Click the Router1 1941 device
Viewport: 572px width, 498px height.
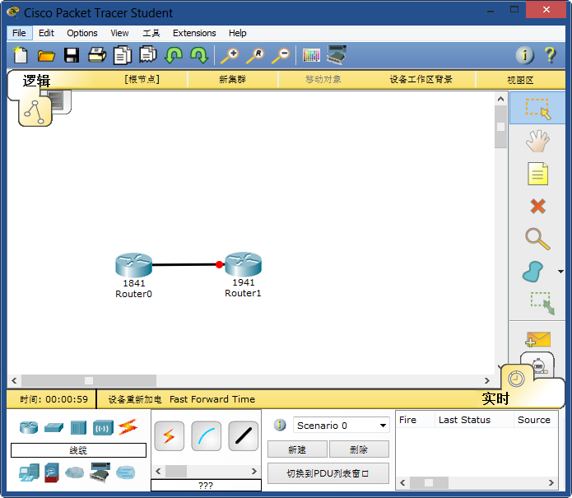(x=244, y=264)
